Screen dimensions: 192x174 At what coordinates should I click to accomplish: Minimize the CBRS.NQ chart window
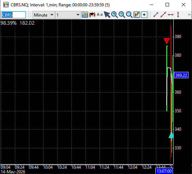click(151, 5)
